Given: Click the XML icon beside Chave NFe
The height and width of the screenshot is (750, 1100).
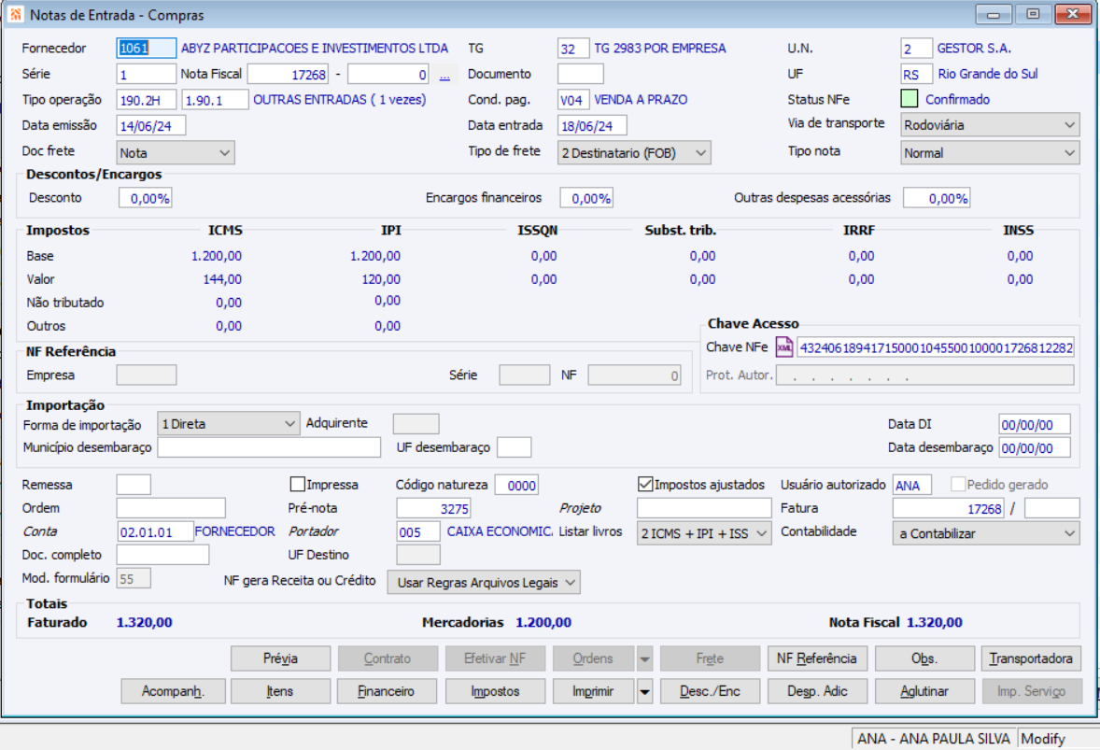Looking at the screenshot, I should pos(783,347).
